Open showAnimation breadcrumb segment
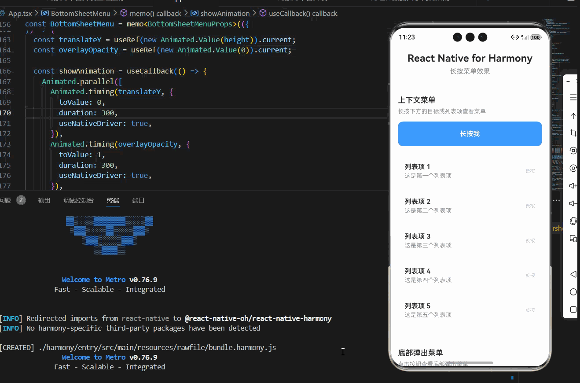This screenshot has height=383, width=580. pyautogui.click(x=225, y=13)
